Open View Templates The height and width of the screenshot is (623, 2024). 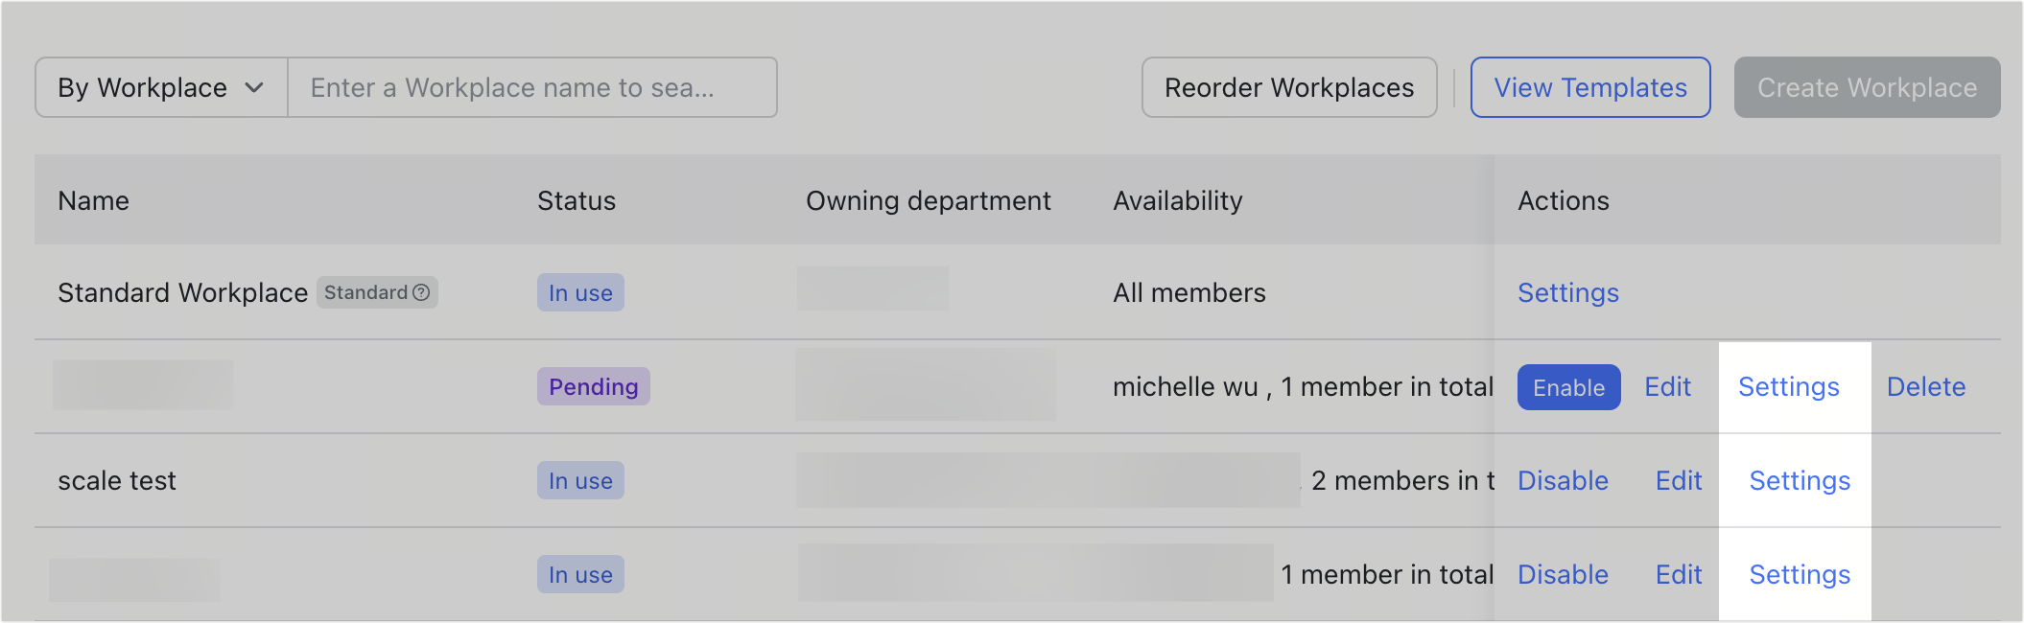click(x=1590, y=87)
